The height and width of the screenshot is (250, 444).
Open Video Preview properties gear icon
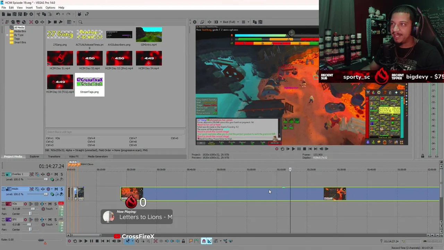[195, 22]
